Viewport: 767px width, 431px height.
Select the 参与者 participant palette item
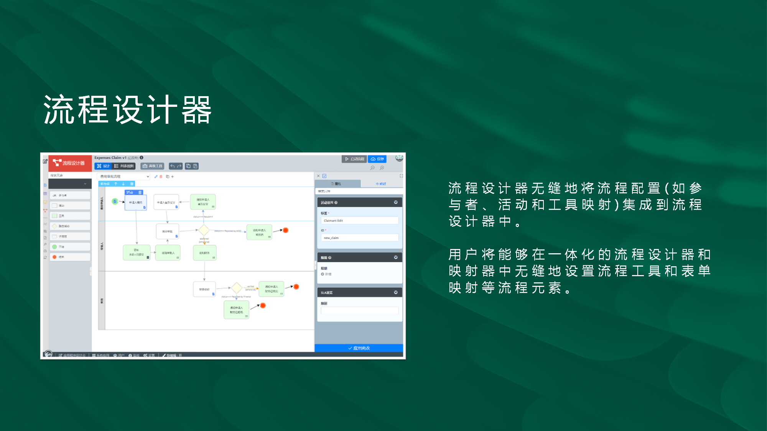coord(70,195)
